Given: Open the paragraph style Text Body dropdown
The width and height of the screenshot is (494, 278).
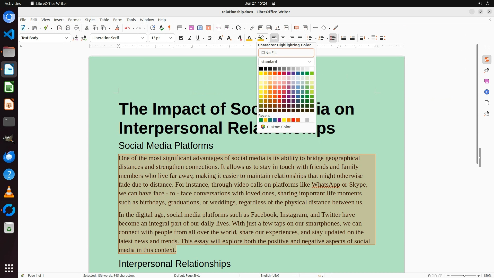Looking at the screenshot, I should [x=66, y=38].
